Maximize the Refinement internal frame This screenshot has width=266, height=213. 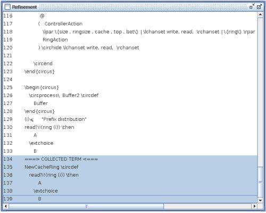259,7
